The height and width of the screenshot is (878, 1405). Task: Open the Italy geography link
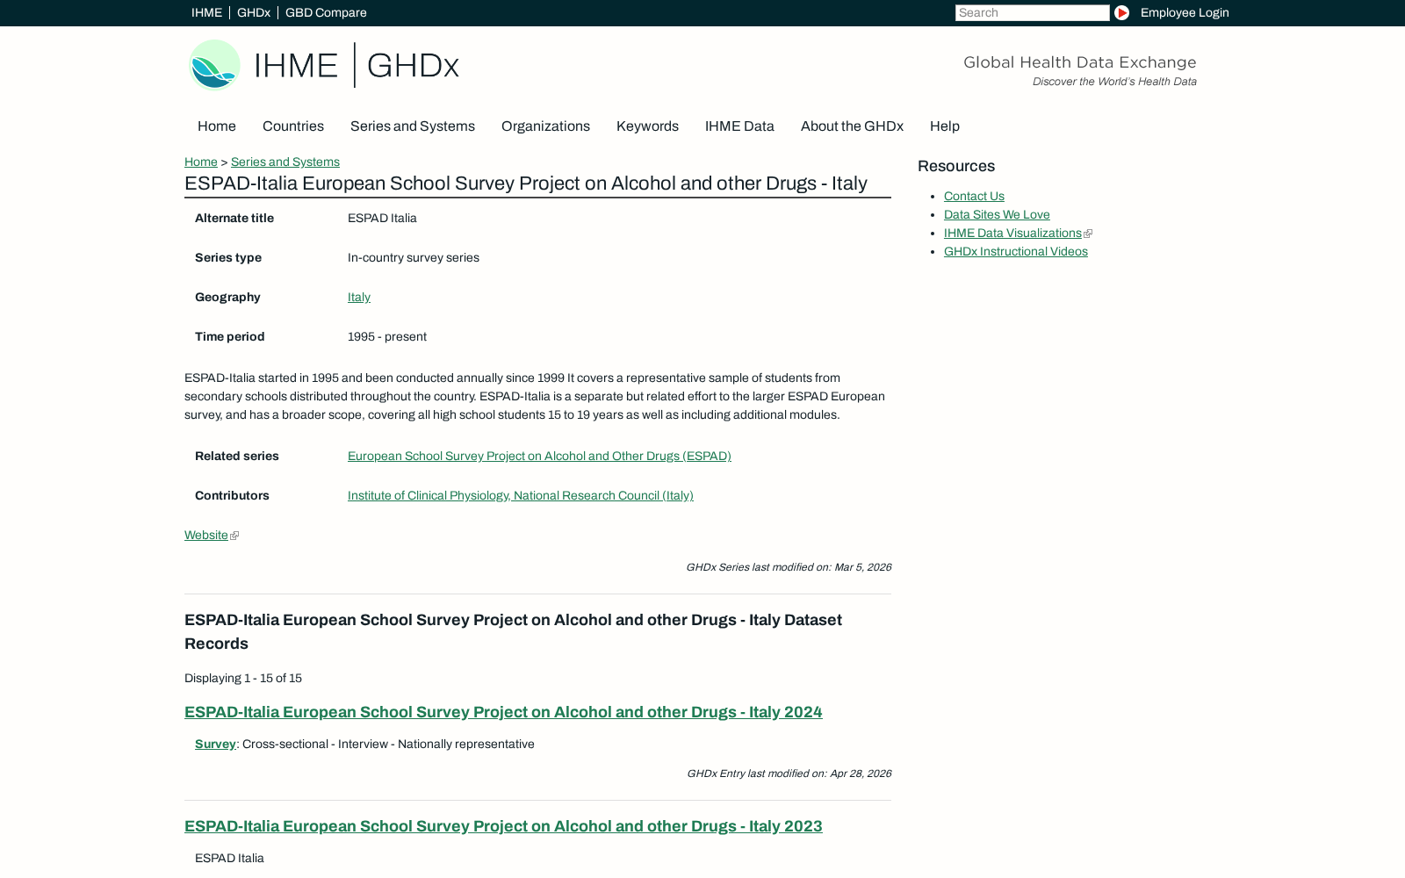click(359, 297)
